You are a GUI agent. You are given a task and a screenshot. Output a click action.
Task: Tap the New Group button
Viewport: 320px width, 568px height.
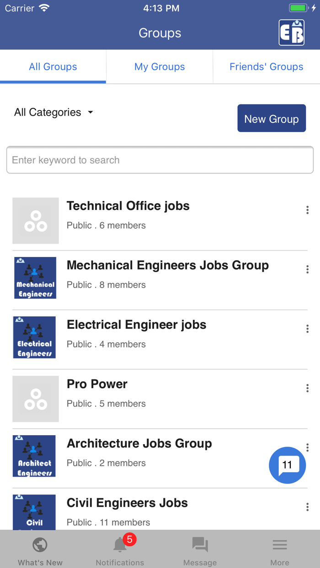coord(272,118)
